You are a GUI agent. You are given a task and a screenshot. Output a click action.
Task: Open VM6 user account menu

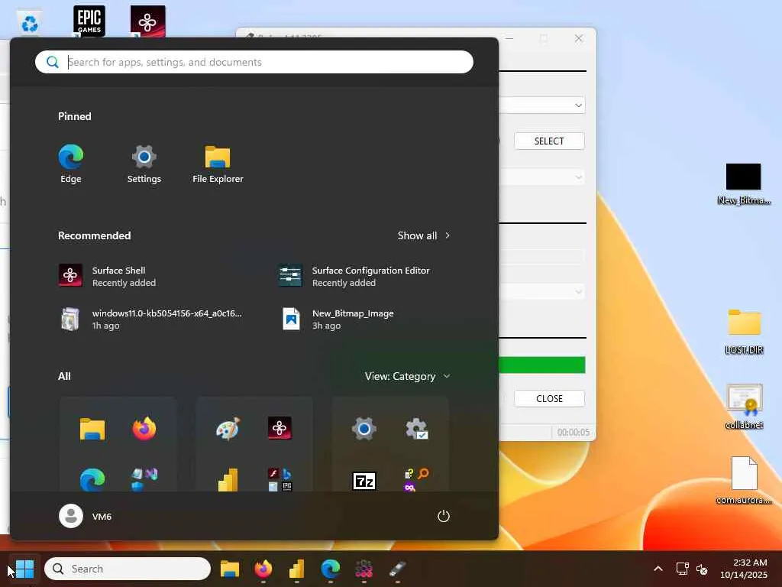pos(86,516)
